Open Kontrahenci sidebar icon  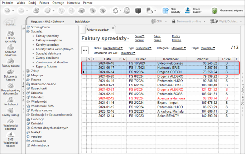(10, 100)
